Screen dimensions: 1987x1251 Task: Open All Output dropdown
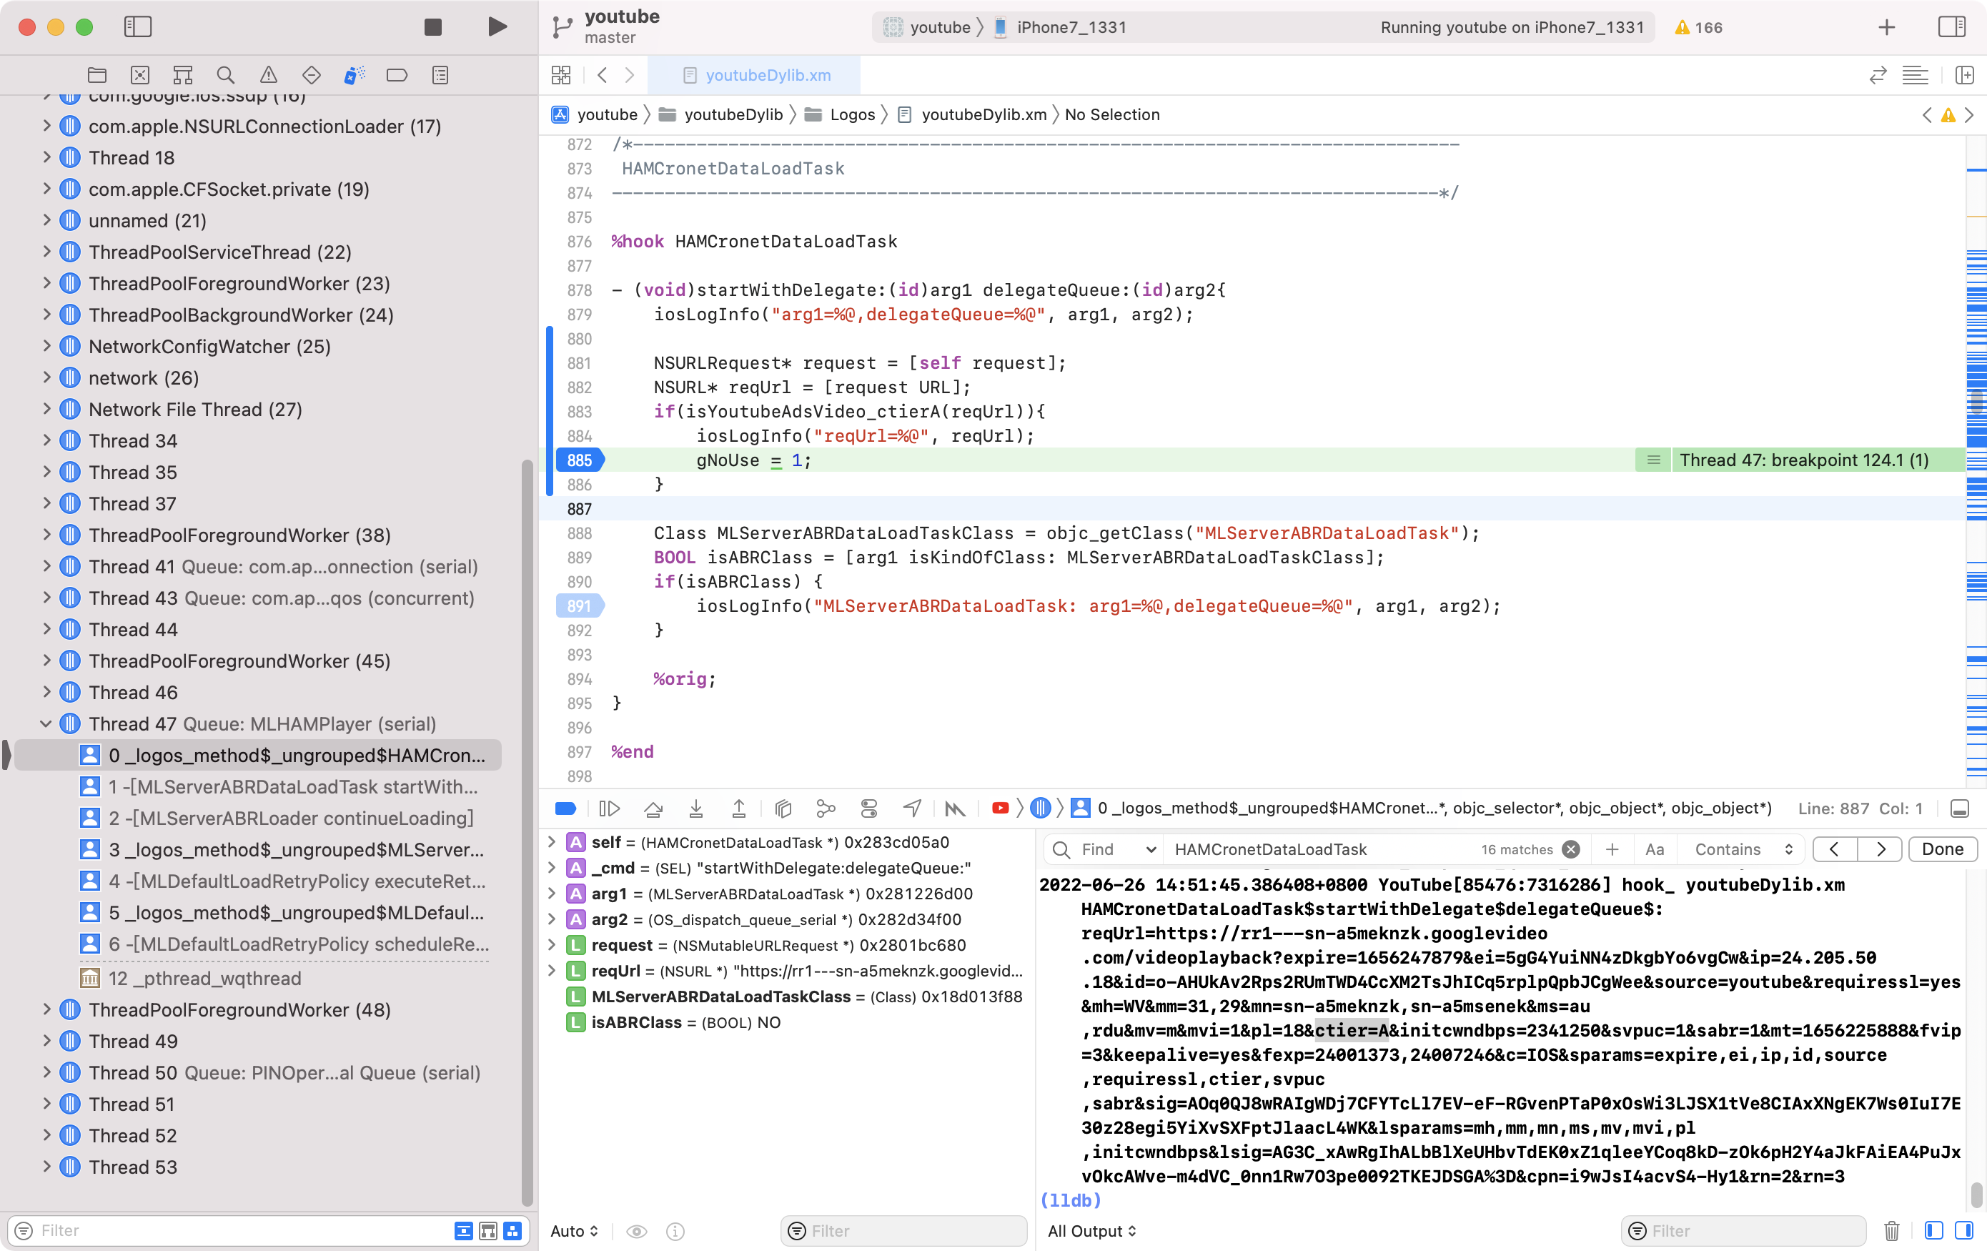[x=1091, y=1231]
